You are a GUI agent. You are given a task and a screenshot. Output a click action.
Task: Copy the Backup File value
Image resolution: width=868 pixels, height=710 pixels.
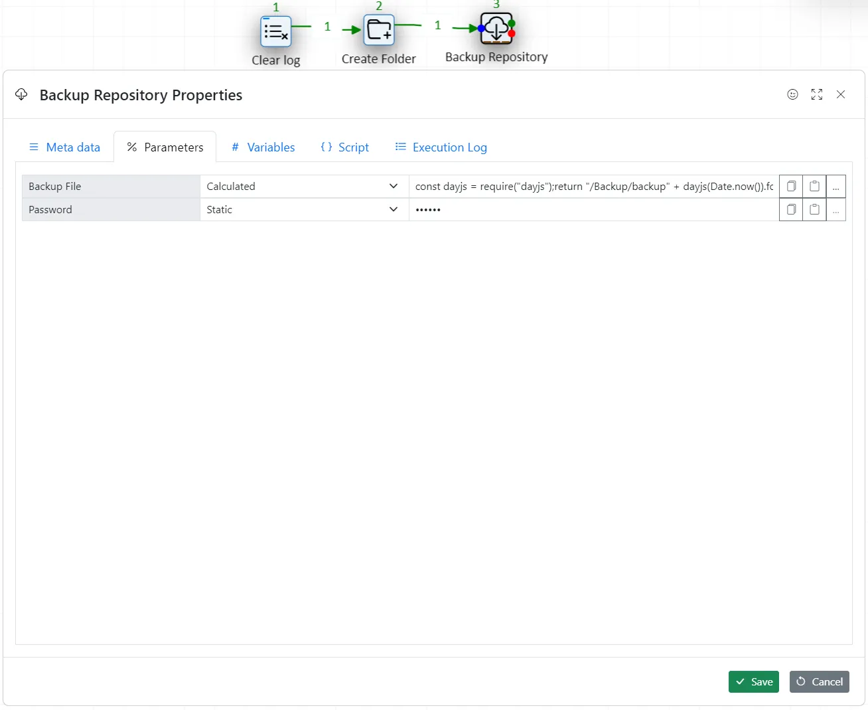point(791,187)
